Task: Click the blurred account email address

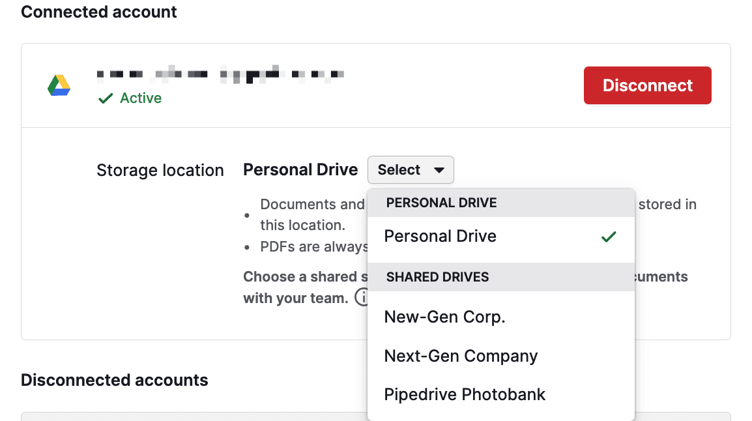Action: 222,74
